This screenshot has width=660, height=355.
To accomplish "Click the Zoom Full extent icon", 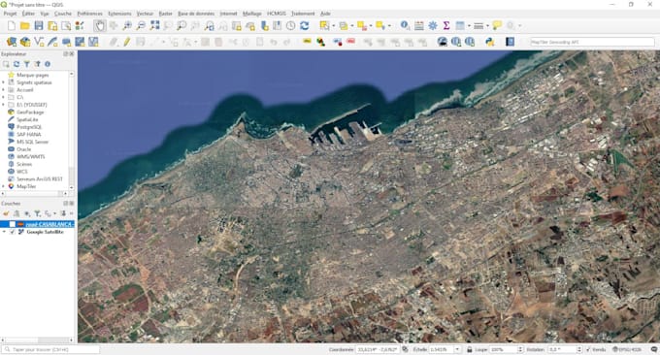I will click(x=154, y=26).
